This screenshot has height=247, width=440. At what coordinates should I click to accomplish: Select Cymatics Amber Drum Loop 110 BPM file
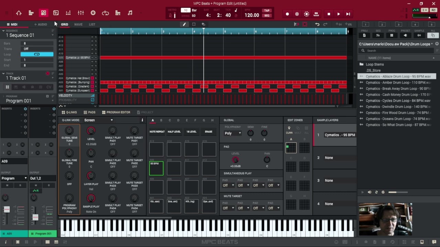397,82
